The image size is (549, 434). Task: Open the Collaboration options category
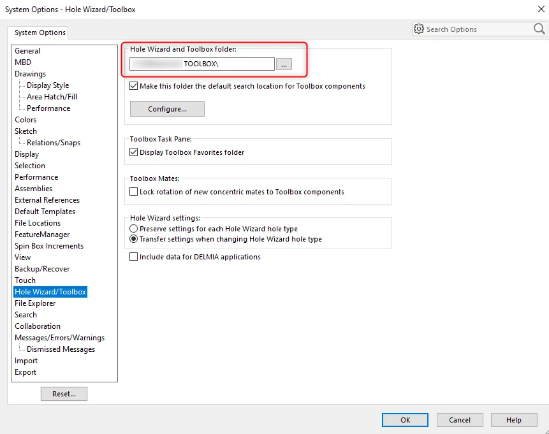tap(38, 326)
